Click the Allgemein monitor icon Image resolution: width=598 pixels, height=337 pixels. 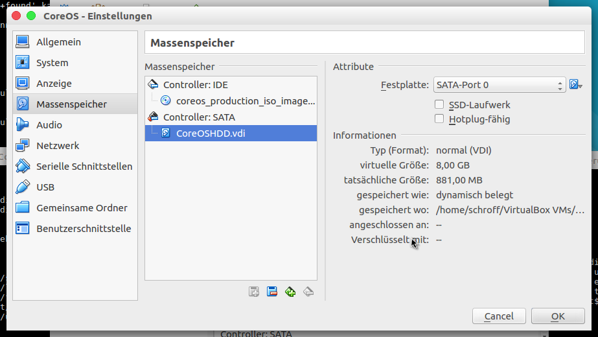tap(23, 41)
